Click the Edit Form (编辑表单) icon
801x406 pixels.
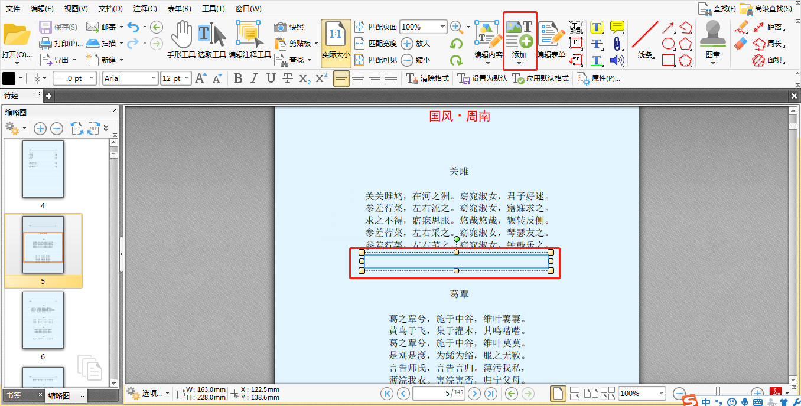click(551, 35)
